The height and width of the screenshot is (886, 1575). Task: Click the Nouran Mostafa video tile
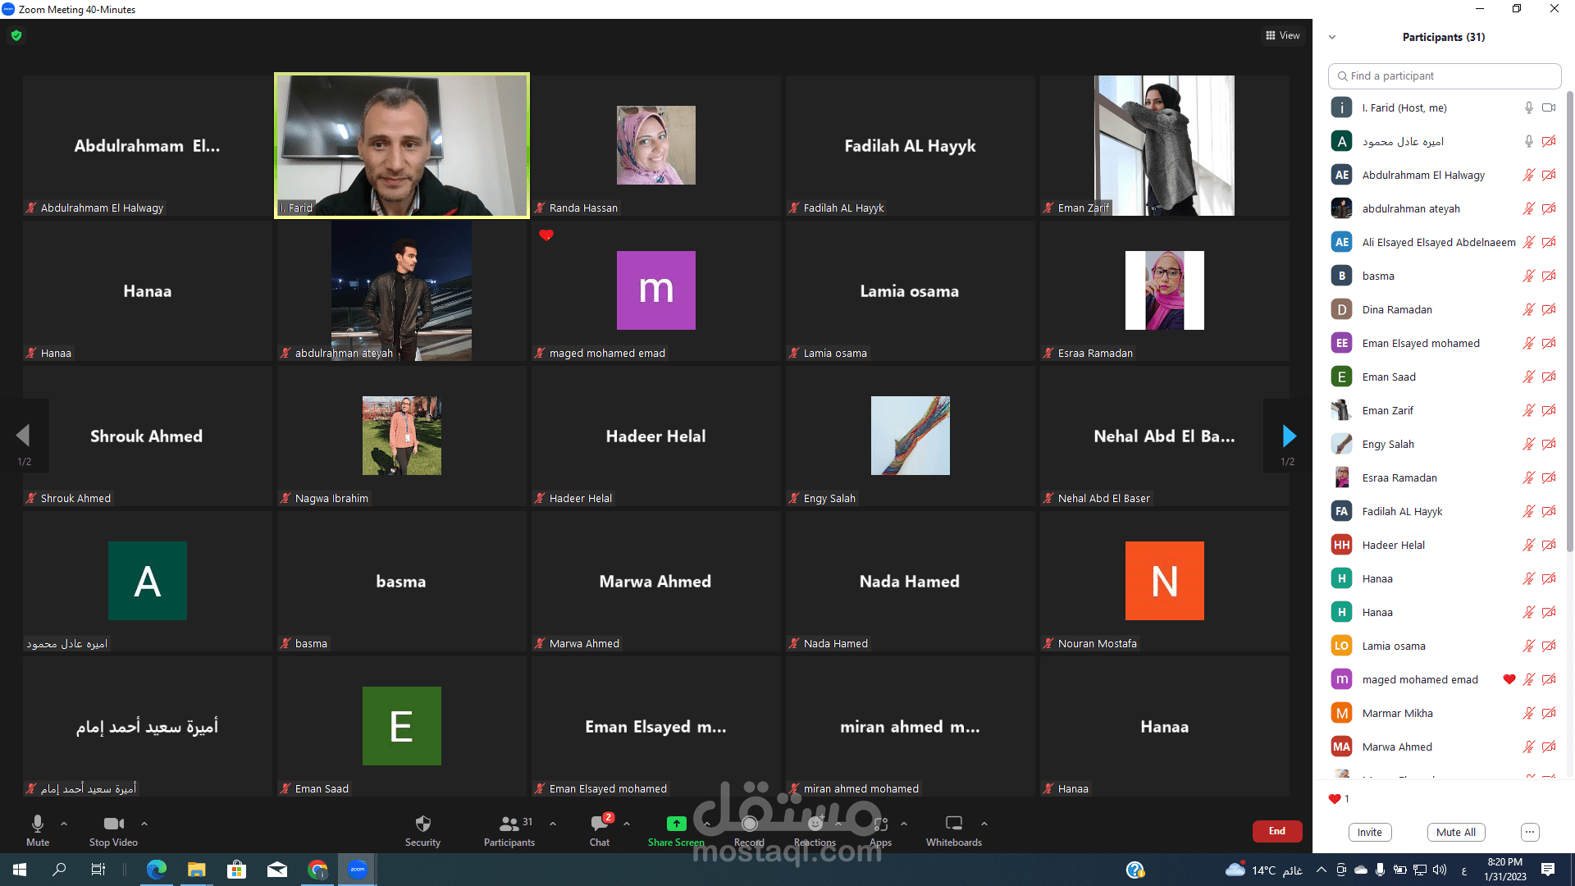(1165, 581)
